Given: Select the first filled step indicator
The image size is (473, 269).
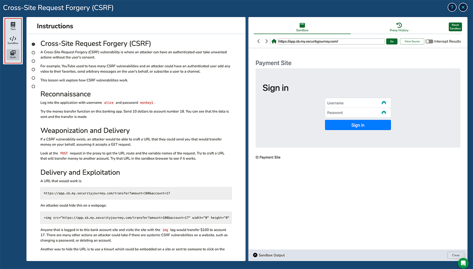Looking at the screenshot, I should pos(33,44).
